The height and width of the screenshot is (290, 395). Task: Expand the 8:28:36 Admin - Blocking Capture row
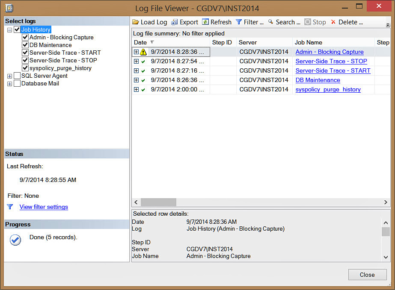(136, 52)
